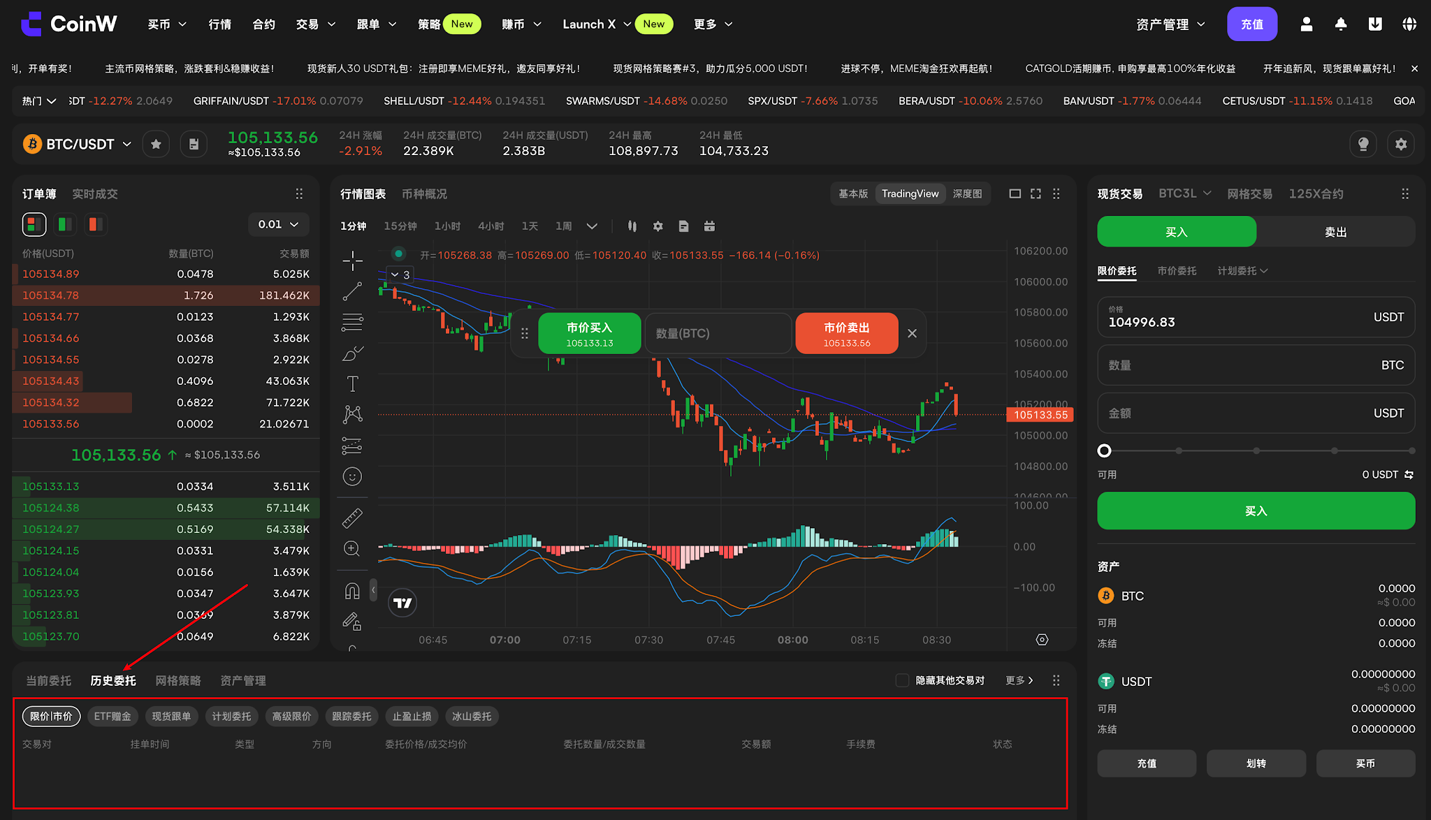Switch to 币种概况 coin overview tab

click(x=424, y=193)
